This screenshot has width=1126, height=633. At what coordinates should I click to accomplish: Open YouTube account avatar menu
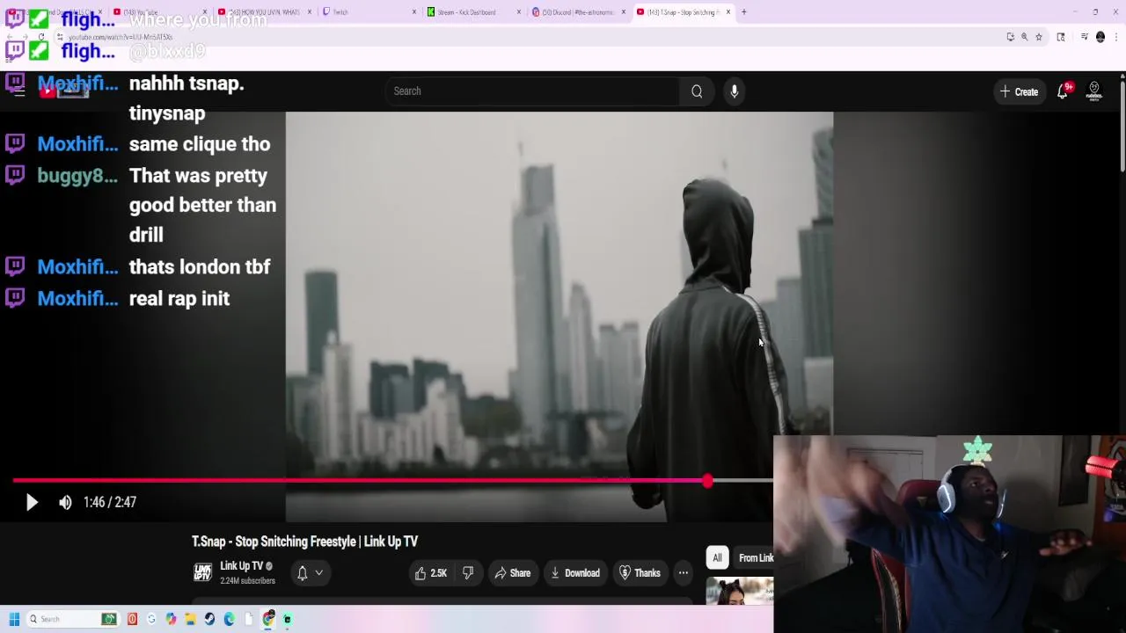point(1094,91)
